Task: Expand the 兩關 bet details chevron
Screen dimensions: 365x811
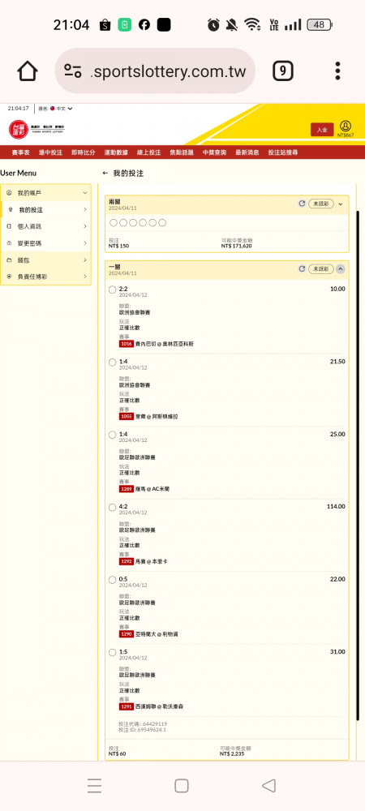Action: pyautogui.click(x=340, y=204)
